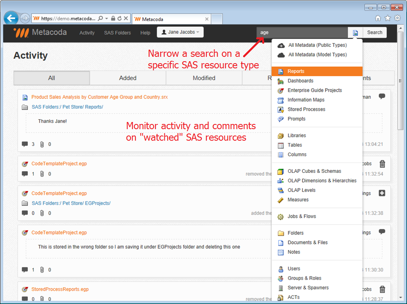
Task: Click the browser address bar URL
Action: tap(68, 18)
